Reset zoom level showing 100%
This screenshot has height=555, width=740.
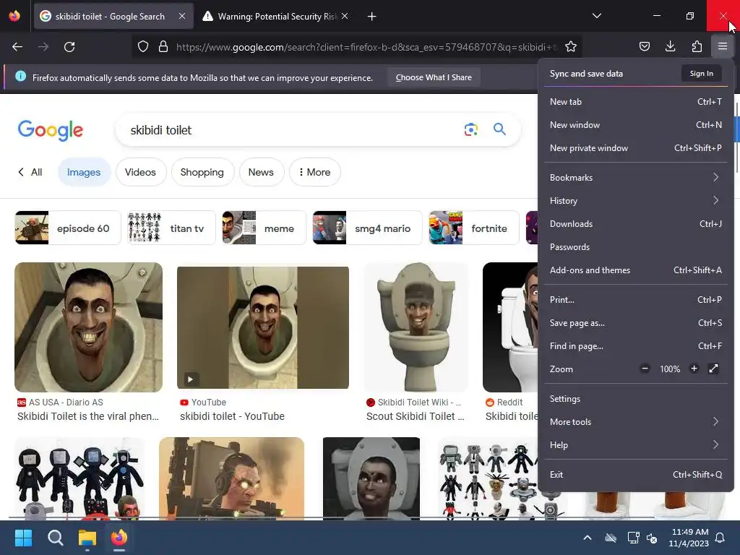tap(670, 369)
